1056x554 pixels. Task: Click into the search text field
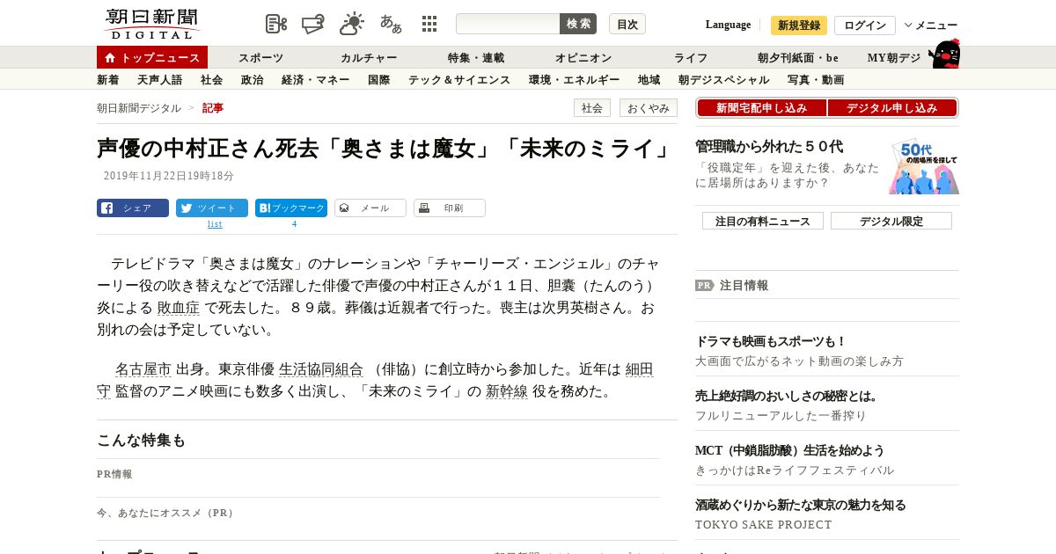[508, 24]
